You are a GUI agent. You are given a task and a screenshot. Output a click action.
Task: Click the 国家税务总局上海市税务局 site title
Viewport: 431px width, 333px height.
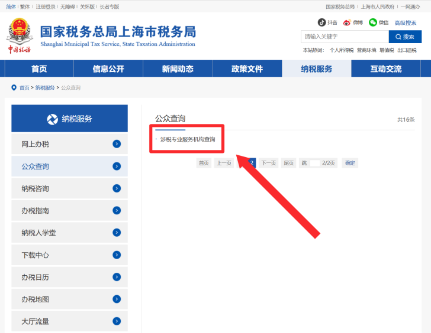click(118, 32)
